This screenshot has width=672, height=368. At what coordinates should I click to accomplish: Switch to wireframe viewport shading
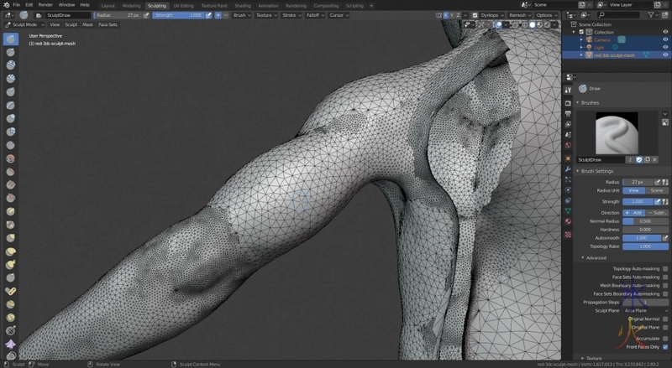coord(524,25)
